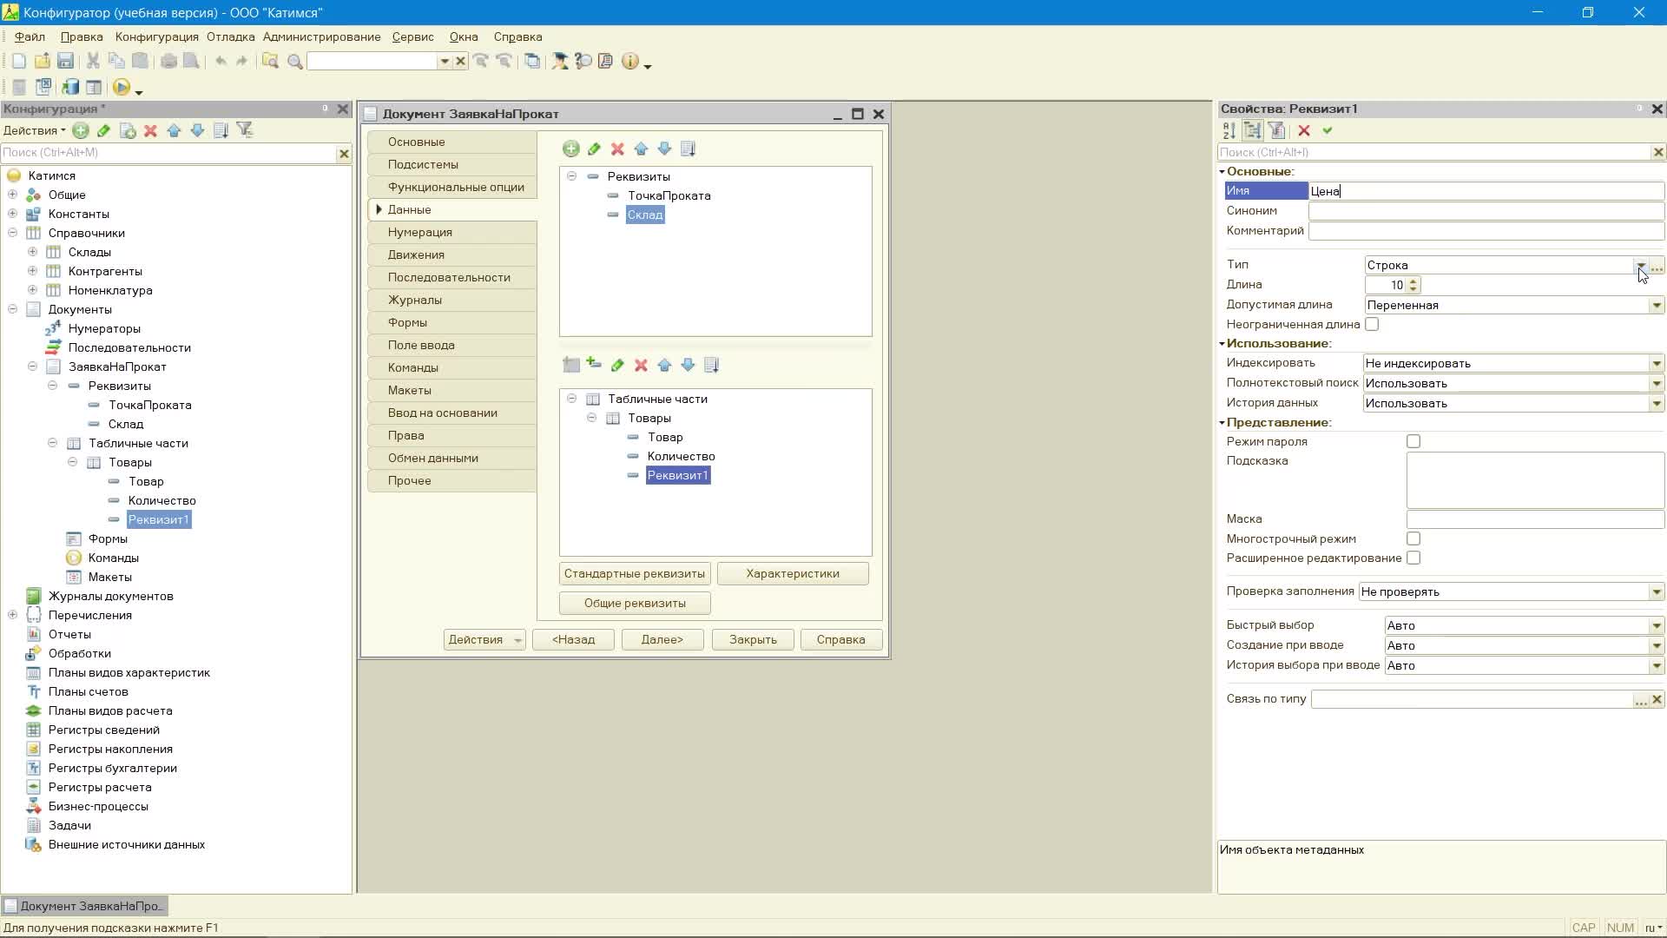
Task: Click the Далее> button
Action: coord(662,639)
